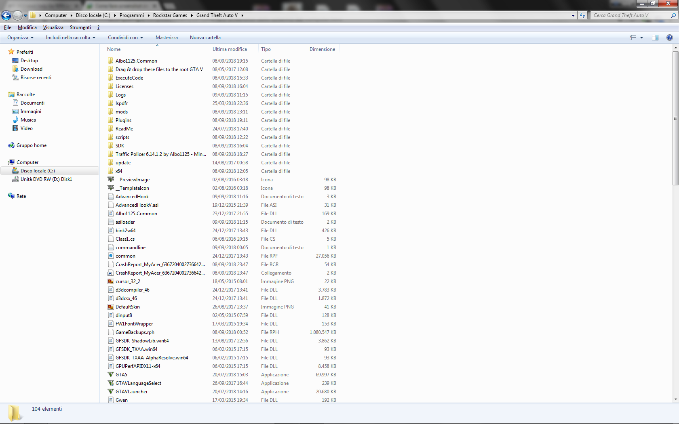Open the Modifica menu
This screenshot has height=424, width=679.
pyautogui.click(x=27, y=27)
